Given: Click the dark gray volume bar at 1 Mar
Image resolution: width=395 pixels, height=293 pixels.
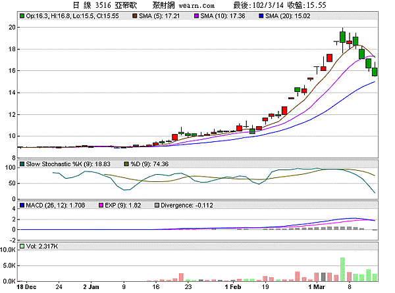Looking at the screenshot, I should tap(323, 277).
